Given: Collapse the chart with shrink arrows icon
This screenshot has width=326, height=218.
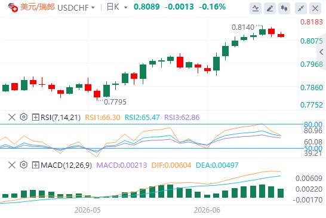Looking at the screenshot, I should (x=301, y=8).
